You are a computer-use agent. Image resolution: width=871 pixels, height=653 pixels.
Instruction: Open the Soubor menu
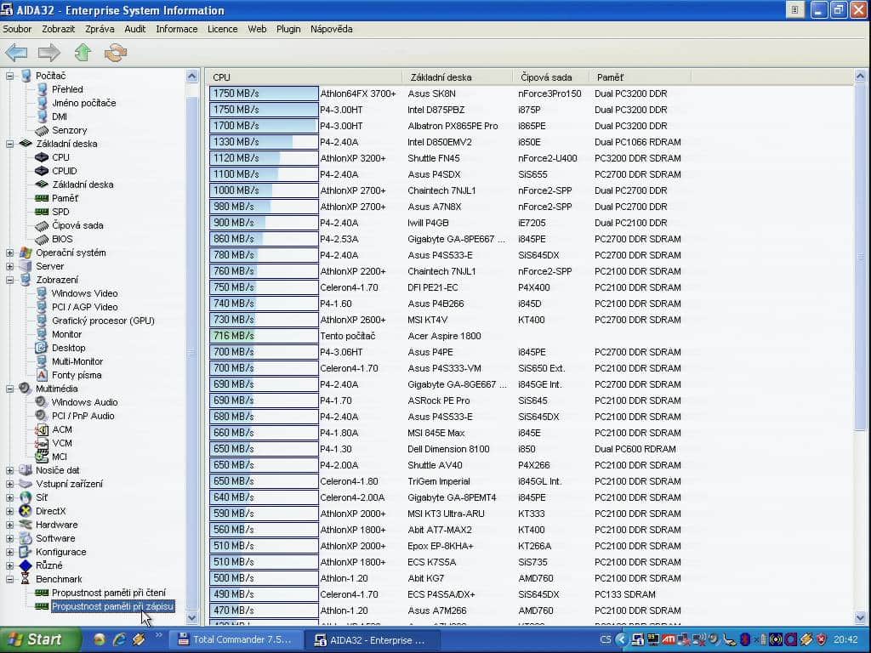tap(17, 29)
